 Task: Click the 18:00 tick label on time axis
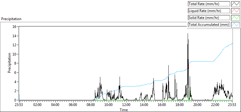tap(180, 105)
